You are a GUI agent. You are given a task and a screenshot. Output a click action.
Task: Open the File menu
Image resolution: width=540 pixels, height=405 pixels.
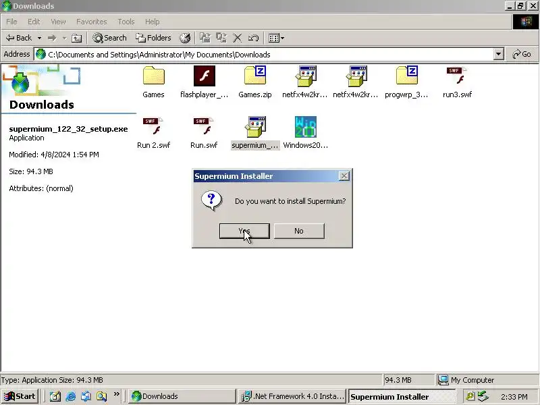11,22
